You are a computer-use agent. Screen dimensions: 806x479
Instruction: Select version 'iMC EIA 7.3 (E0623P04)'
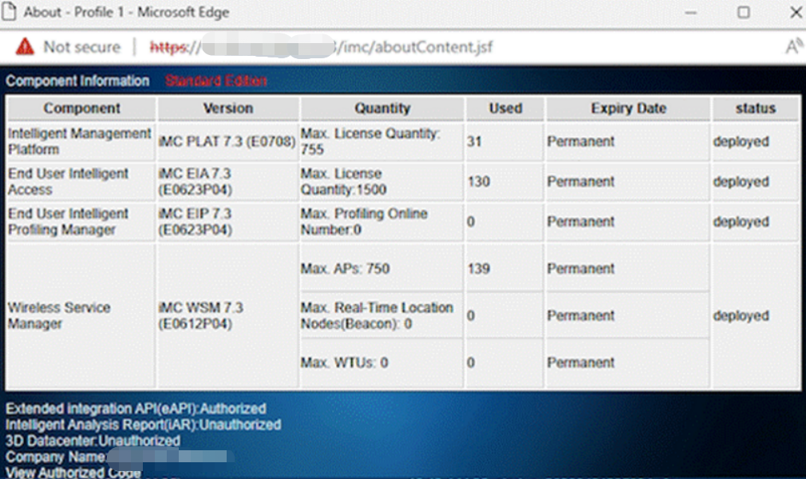tap(227, 181)
